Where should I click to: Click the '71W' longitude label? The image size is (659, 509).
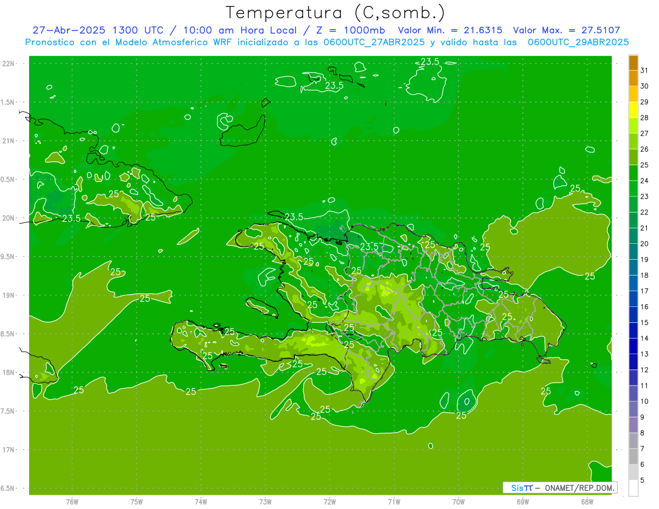394,502
